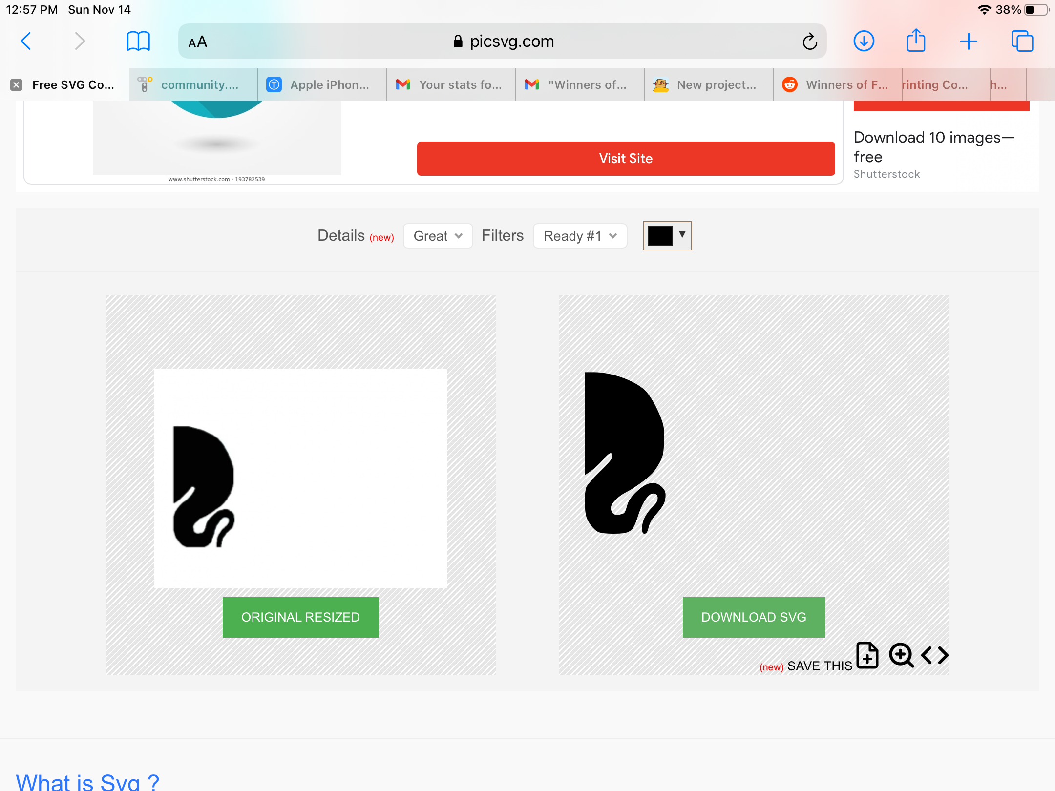The image size is (1055, 791).
Task: Open a new tab with plus icon
Action: (968, 41)
